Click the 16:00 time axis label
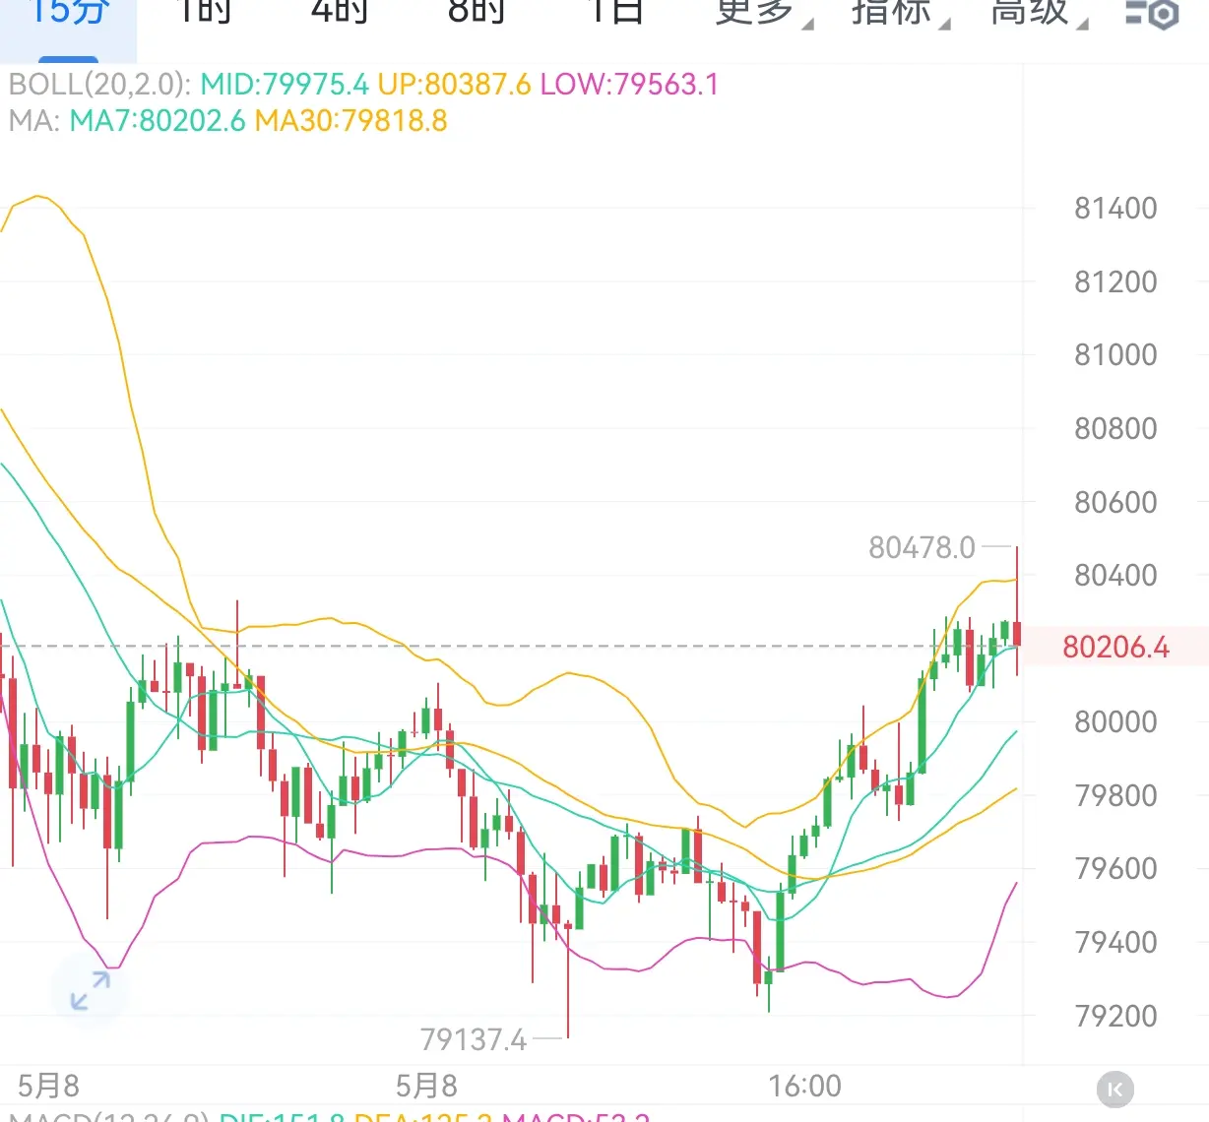Screen dimensions: 1209x1122 (804, 1087)
